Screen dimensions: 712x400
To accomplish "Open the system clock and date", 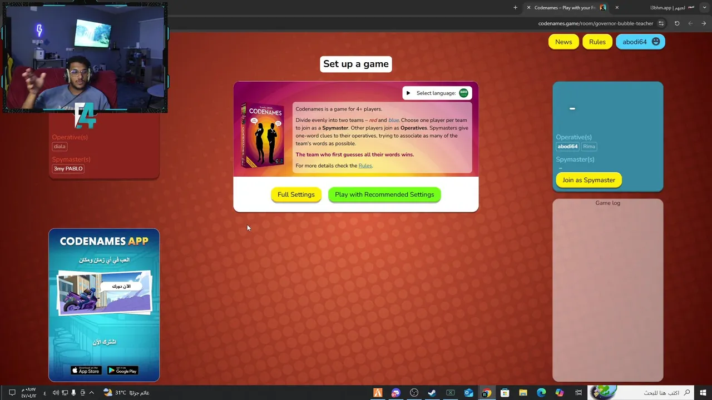I will [28, 393].
